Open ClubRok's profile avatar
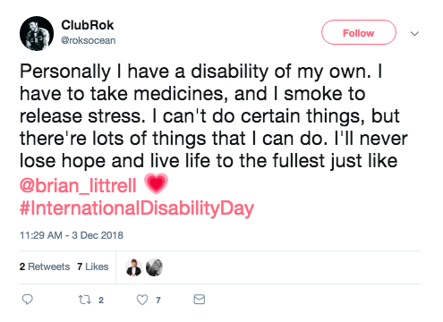The height and width of the screenshot is (322, 443). [37, 33]
